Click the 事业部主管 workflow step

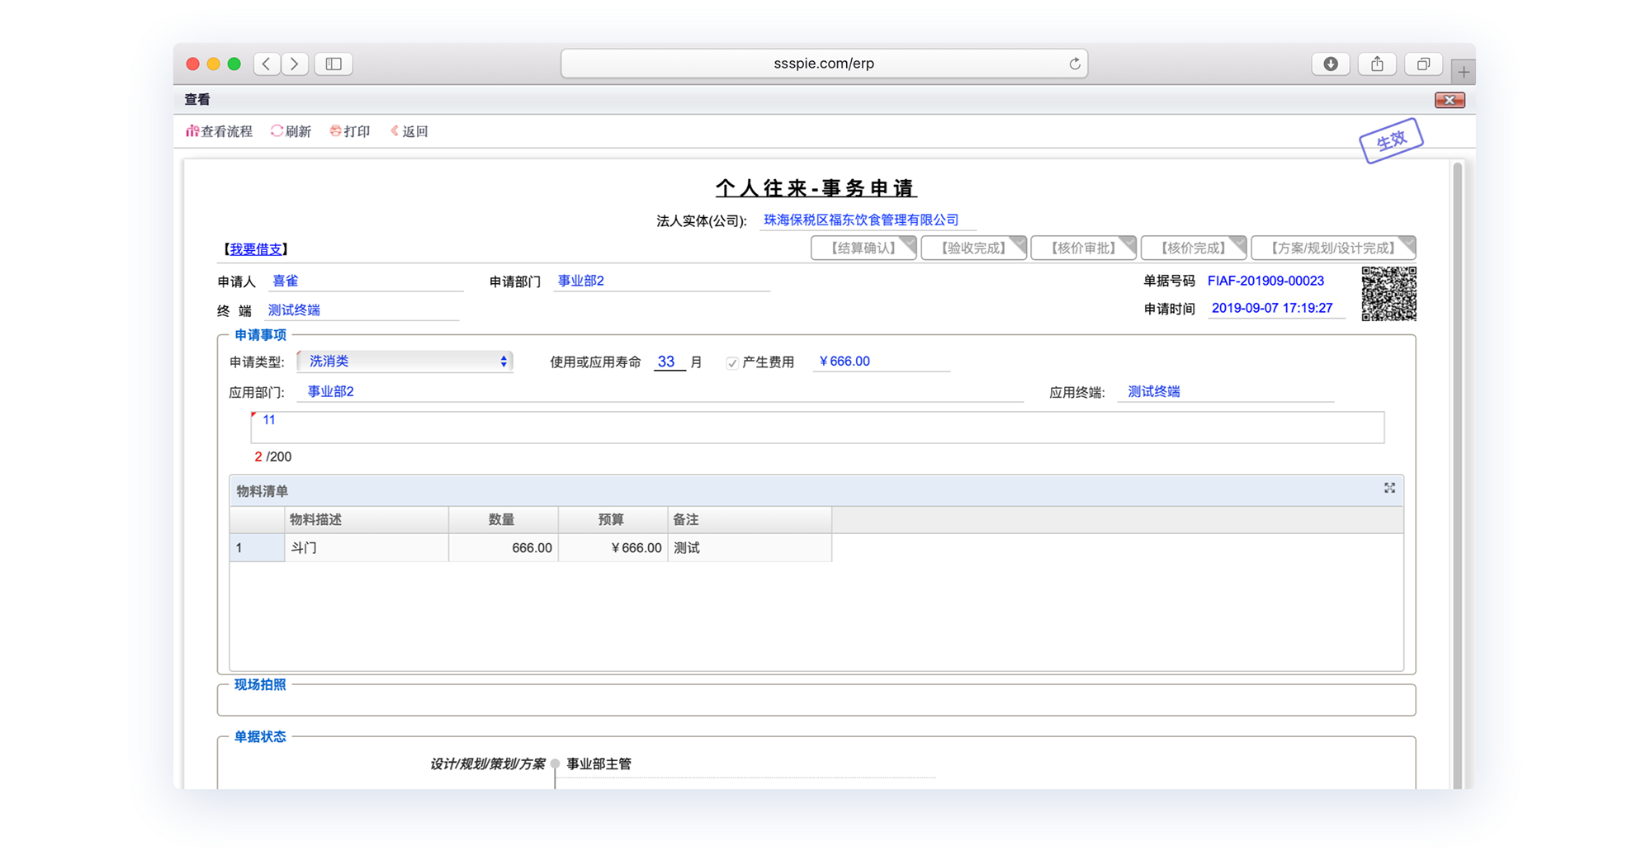598,764
